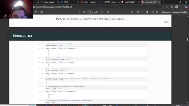Screen dimensions: 189x106
Task: Click the pop!(S4) code line
Action: pyautogui.click(x=50, y=102)
